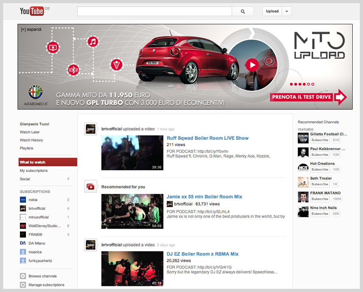
Task: Subscribe to Nine Inch Nails channel
Action: click(x=320, y=214)
